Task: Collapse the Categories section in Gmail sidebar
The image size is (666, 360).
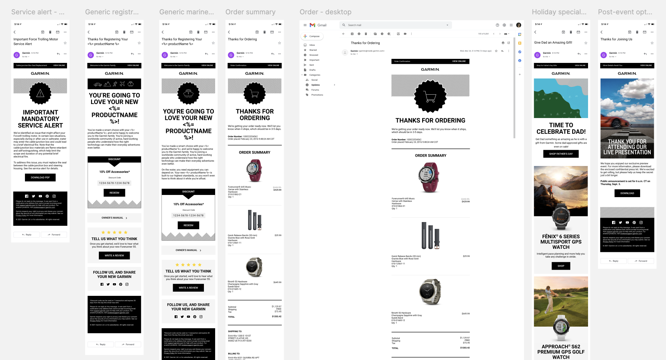Action: pyautogui.click(x=302, y=75)
